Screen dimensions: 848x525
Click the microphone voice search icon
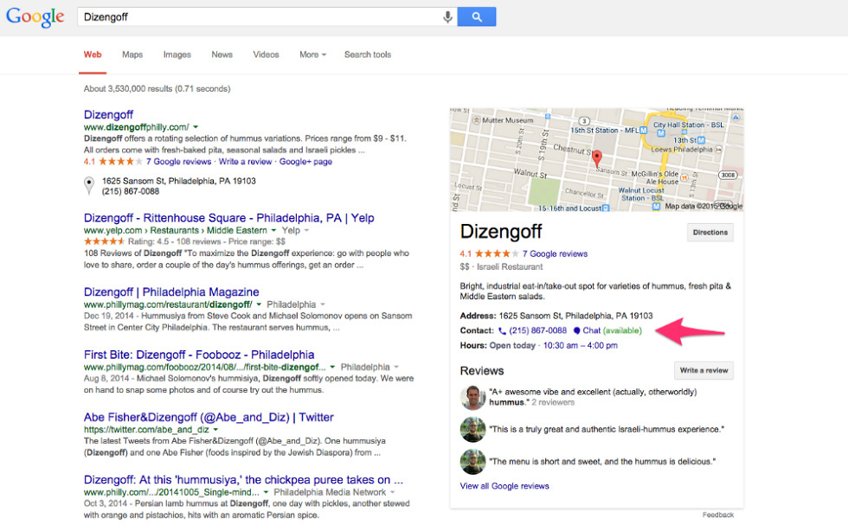click(x=448, y=16)
